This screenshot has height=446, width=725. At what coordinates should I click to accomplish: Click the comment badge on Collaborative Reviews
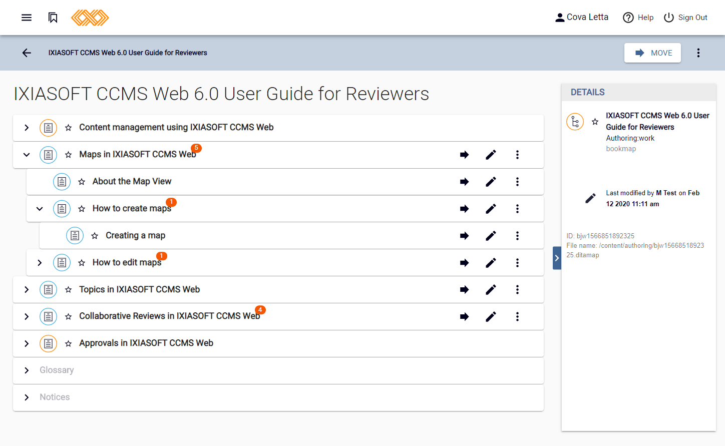point(260,310)
